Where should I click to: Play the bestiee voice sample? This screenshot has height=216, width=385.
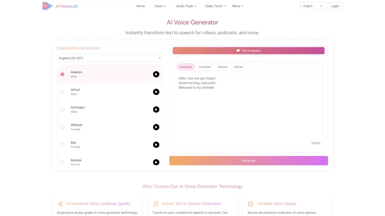tap(156, 162)
